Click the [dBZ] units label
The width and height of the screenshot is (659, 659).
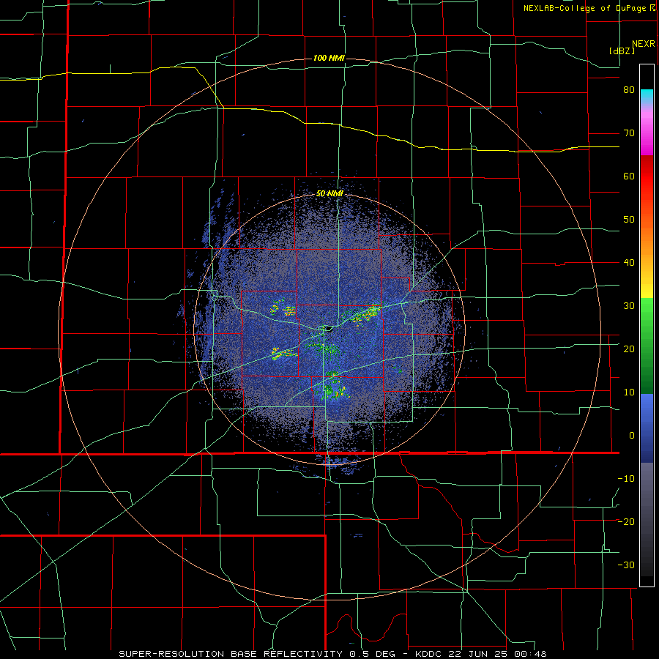tap(622, 51)
